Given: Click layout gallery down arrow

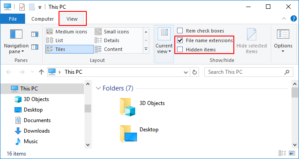Looking at the screenshot, I should pyautogui.click(x=146, y=40).
